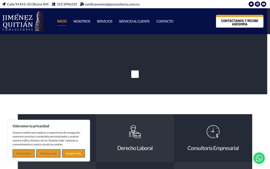Click the Jiménez Quitián Consultores logo
This screenshot has height=169, width=270.
[x=23, y=21]
